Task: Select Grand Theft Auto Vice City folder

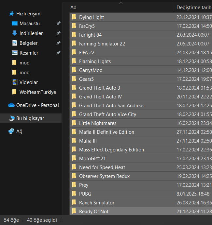Action: pos(107,114)
